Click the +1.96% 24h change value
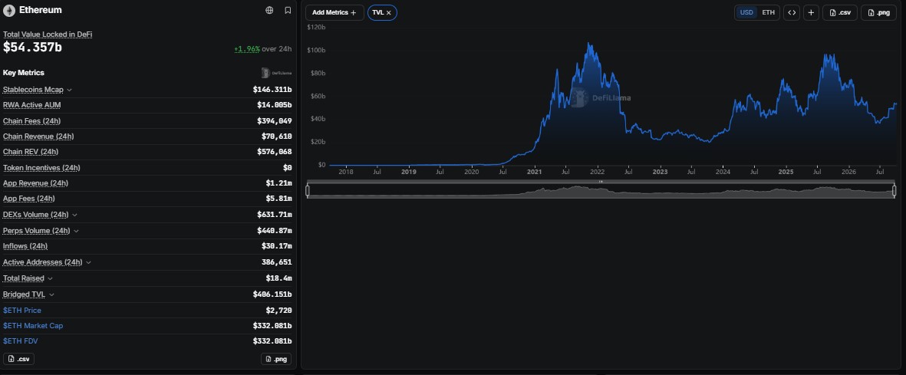 (247, 49)
